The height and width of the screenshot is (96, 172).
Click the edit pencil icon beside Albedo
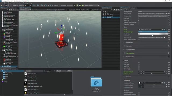[x=164, y=30]
